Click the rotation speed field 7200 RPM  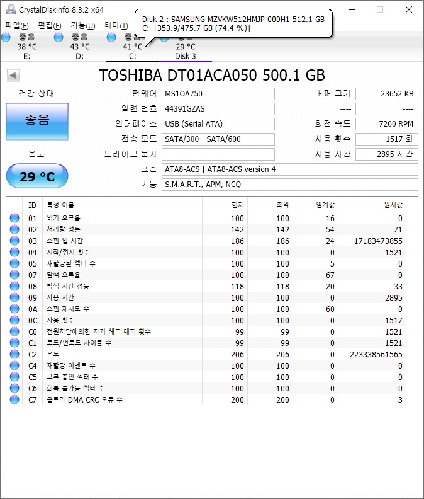click(x=386, y=123)
